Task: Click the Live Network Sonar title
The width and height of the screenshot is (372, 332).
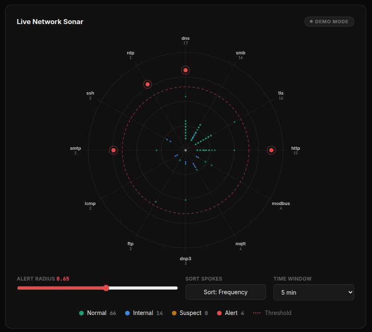Action: pos(50,22)
